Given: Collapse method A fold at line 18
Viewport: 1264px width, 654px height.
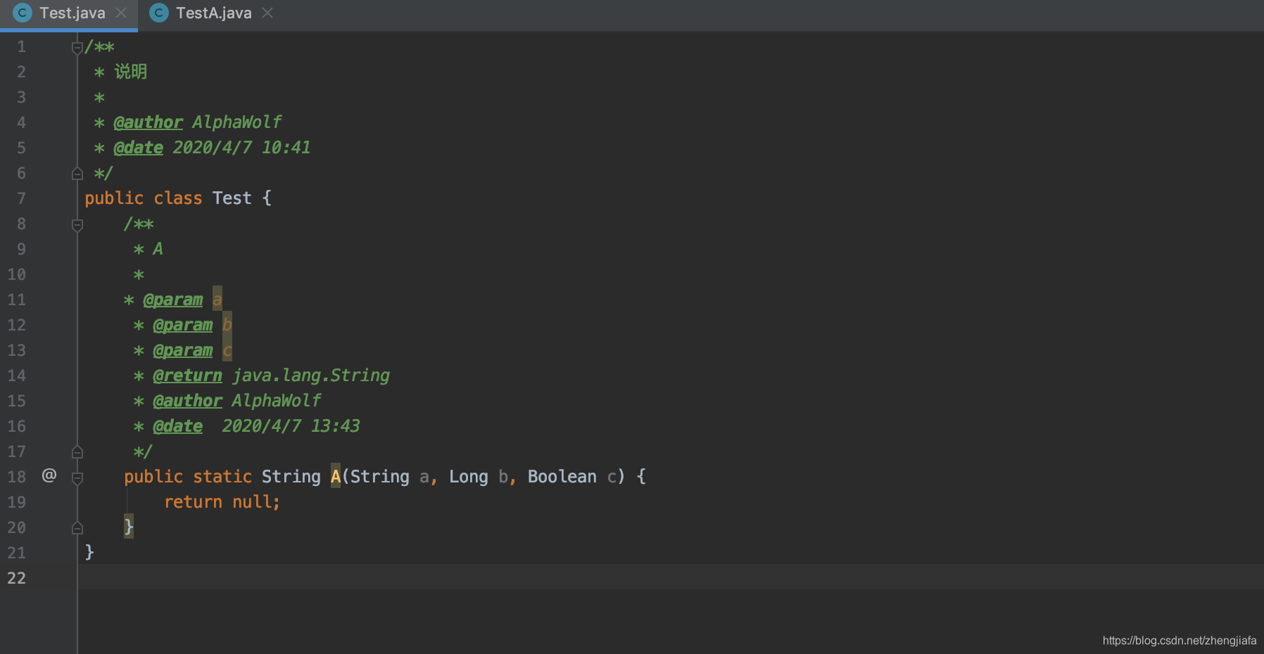Looking at the screenshot, I should click(77, 478).
